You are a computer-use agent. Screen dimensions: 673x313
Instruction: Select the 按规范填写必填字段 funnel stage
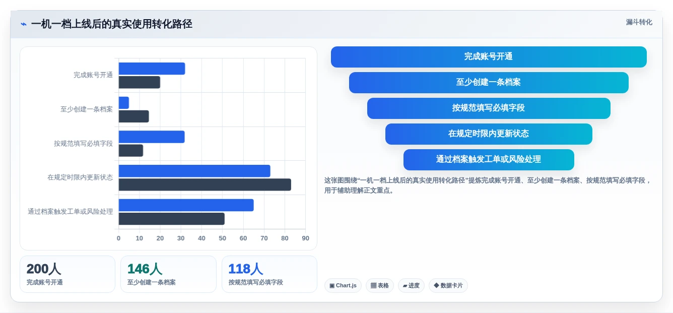(x=489, y=108)
